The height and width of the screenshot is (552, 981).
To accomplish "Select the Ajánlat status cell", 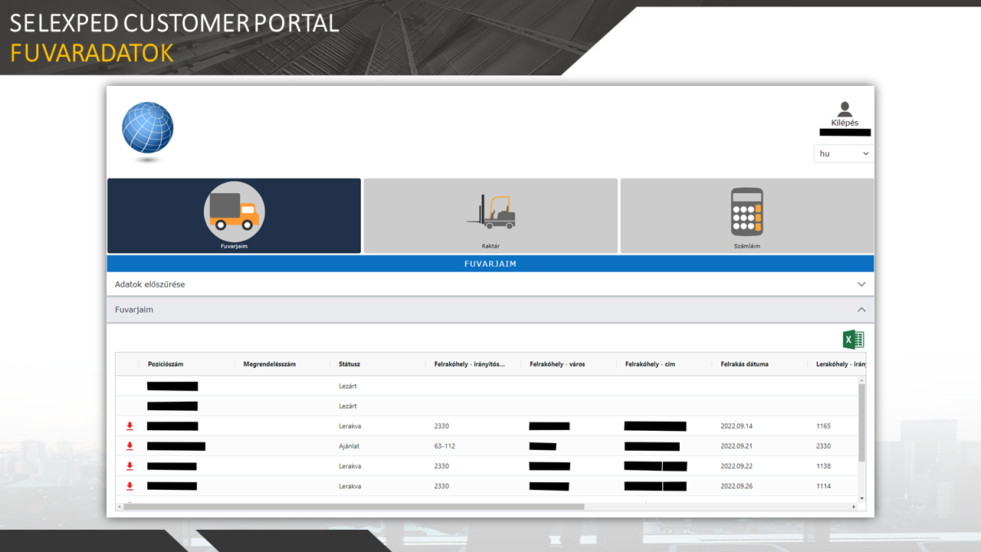I will click(348, 446).
